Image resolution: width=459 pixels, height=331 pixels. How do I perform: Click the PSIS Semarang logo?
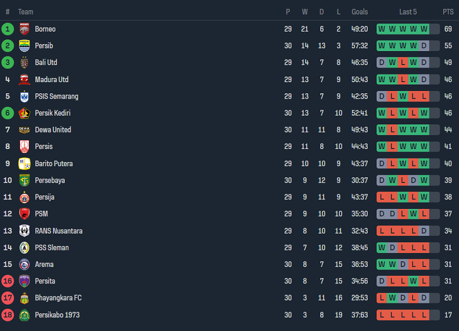point(24,96)
